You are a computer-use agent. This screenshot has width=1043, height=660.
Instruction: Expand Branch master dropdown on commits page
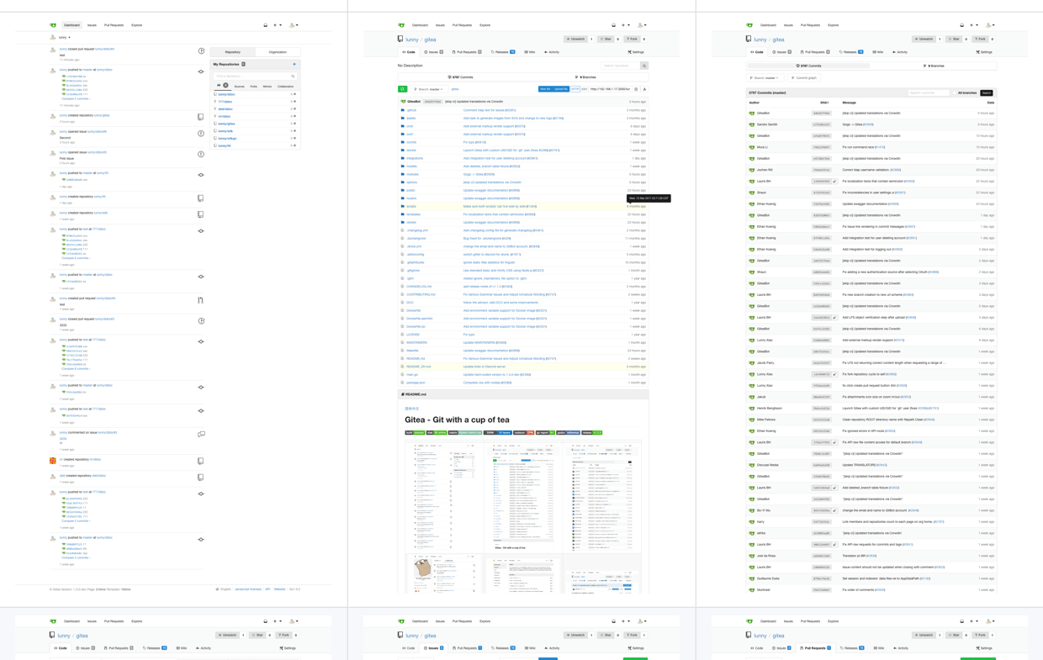point(765,78)
